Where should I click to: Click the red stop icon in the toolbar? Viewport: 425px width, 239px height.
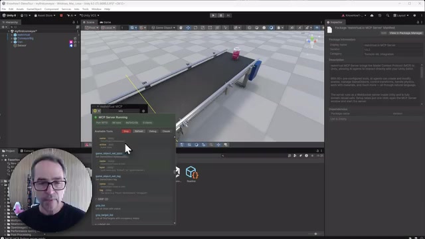click(x=61, y=15)
